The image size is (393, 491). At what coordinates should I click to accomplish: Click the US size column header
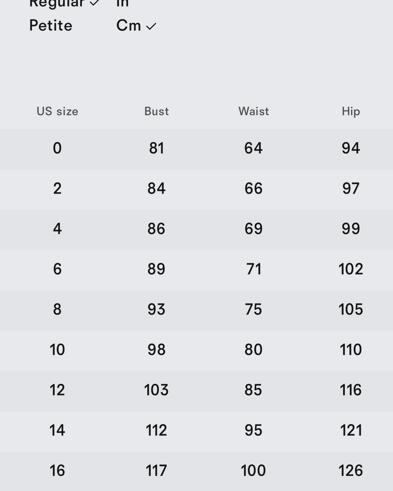57,111
